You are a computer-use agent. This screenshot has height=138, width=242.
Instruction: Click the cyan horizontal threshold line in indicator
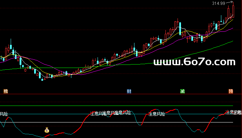[52, 114]
